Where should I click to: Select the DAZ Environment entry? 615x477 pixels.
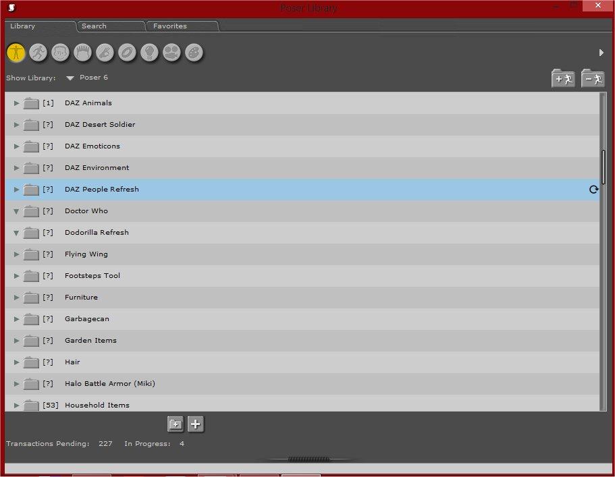(302, 168)
